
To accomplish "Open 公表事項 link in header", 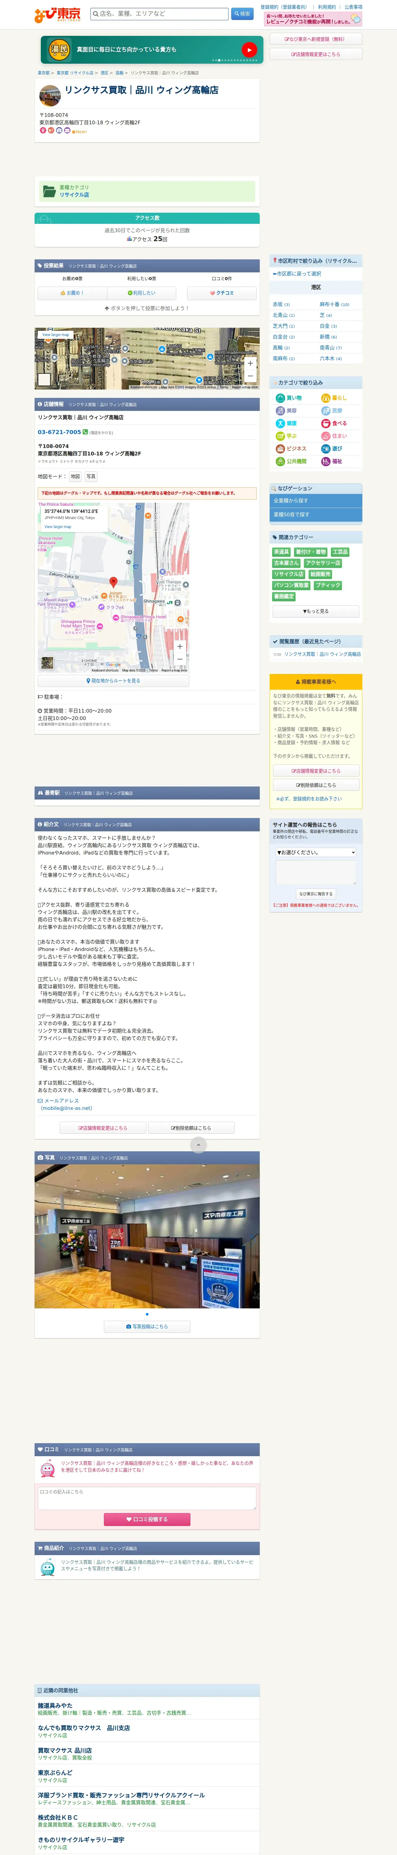I will 353,7.
